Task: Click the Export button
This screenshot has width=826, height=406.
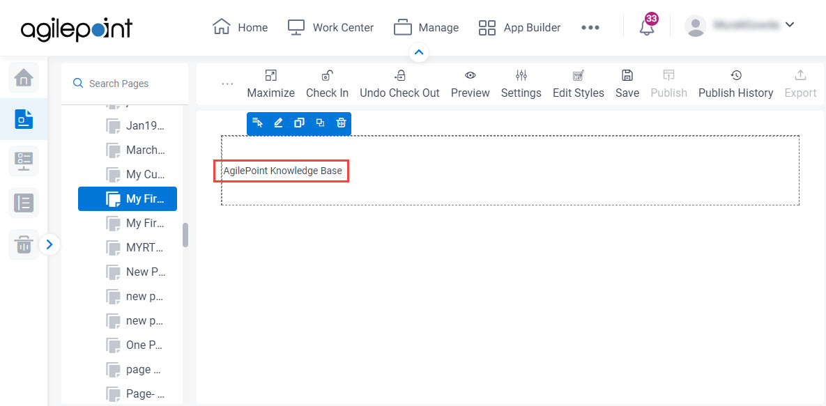Action: point(800,84)
